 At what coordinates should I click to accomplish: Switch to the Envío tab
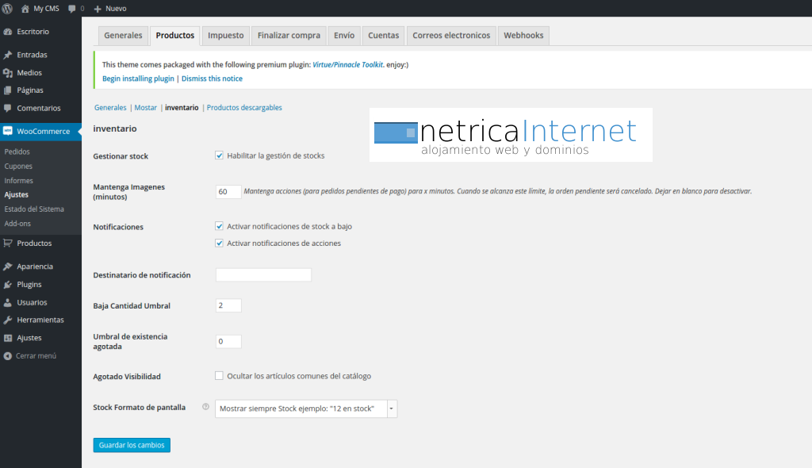(x=344, y=35)
